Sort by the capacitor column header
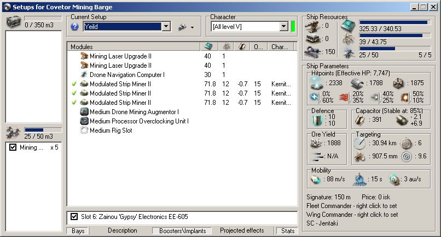The width and height of the screenshot is (441, 237). point(242,46)
